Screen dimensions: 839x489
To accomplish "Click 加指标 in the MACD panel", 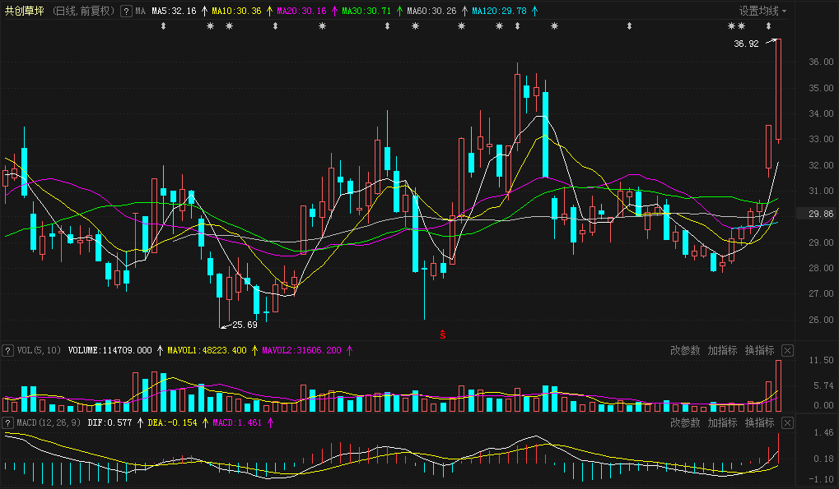I will pyautogui.click(x=722, y=422).
